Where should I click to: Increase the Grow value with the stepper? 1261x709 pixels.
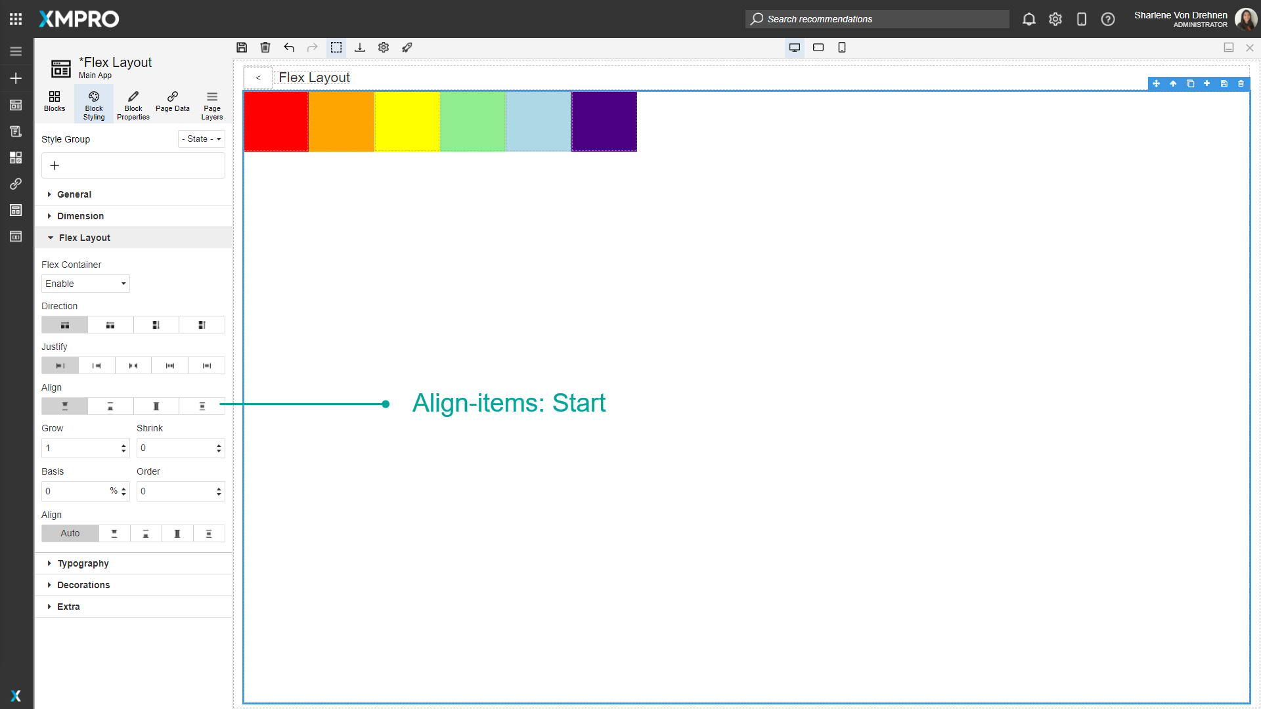click(123, 444)
